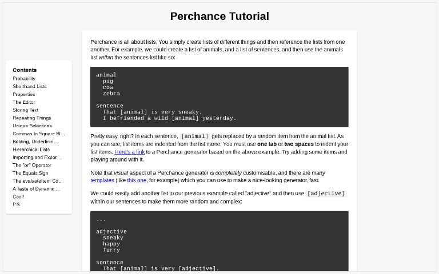Screen dimensions: 439x274
Task: Go to the Bolding, Underlining section
Action: (35, 142)
